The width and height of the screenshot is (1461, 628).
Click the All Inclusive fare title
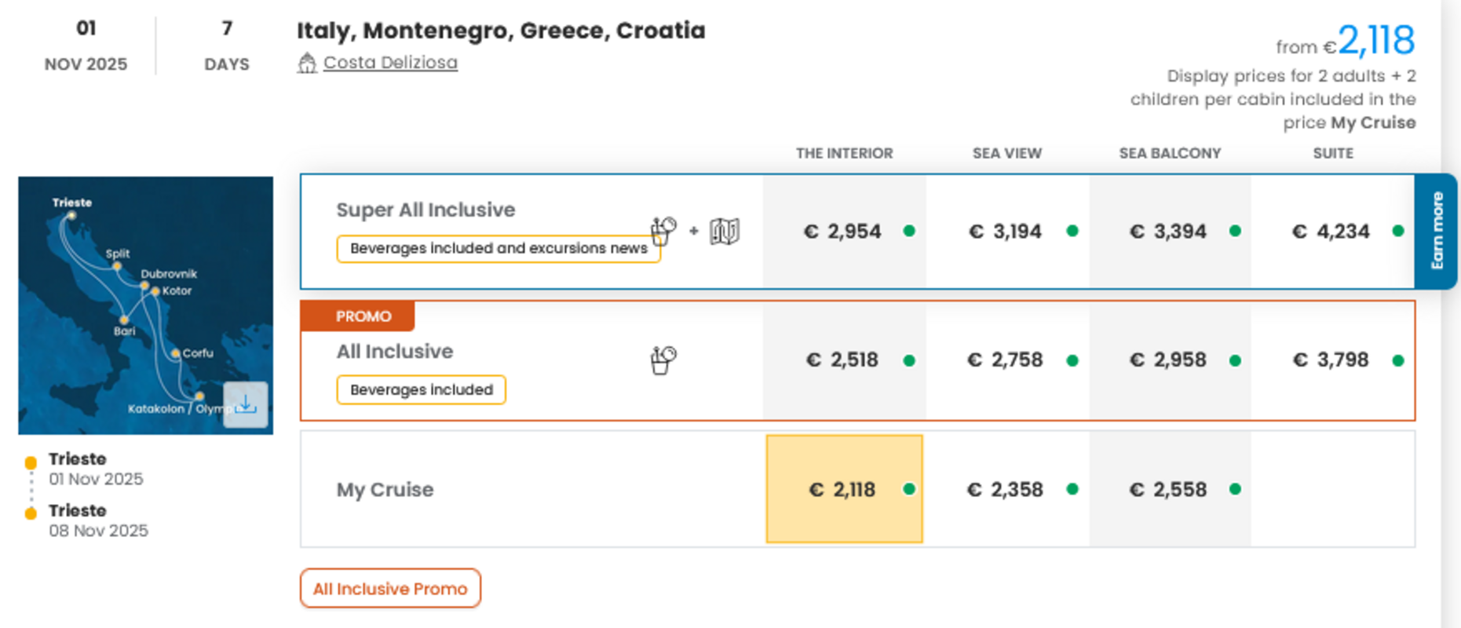pyautogui.click(x=395, y=351)
